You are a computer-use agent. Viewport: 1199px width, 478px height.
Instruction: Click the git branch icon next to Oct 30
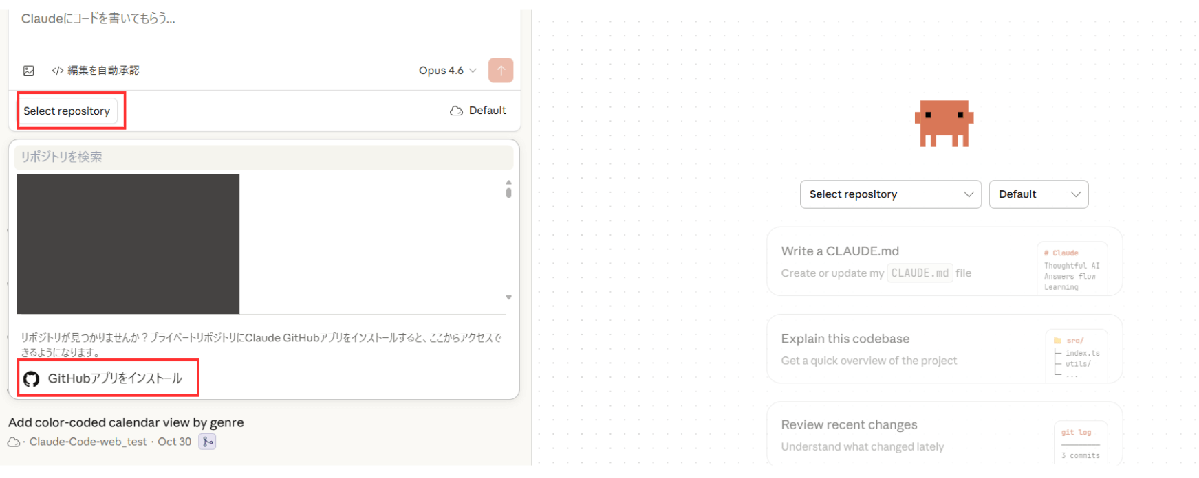click(x=207, y=442)
